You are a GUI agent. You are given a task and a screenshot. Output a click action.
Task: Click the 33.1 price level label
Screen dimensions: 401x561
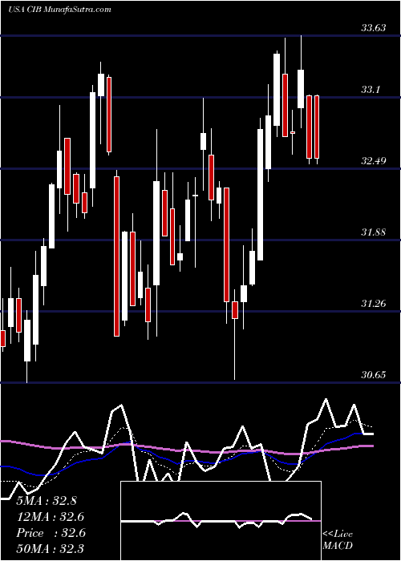click(x=370, y=90)
